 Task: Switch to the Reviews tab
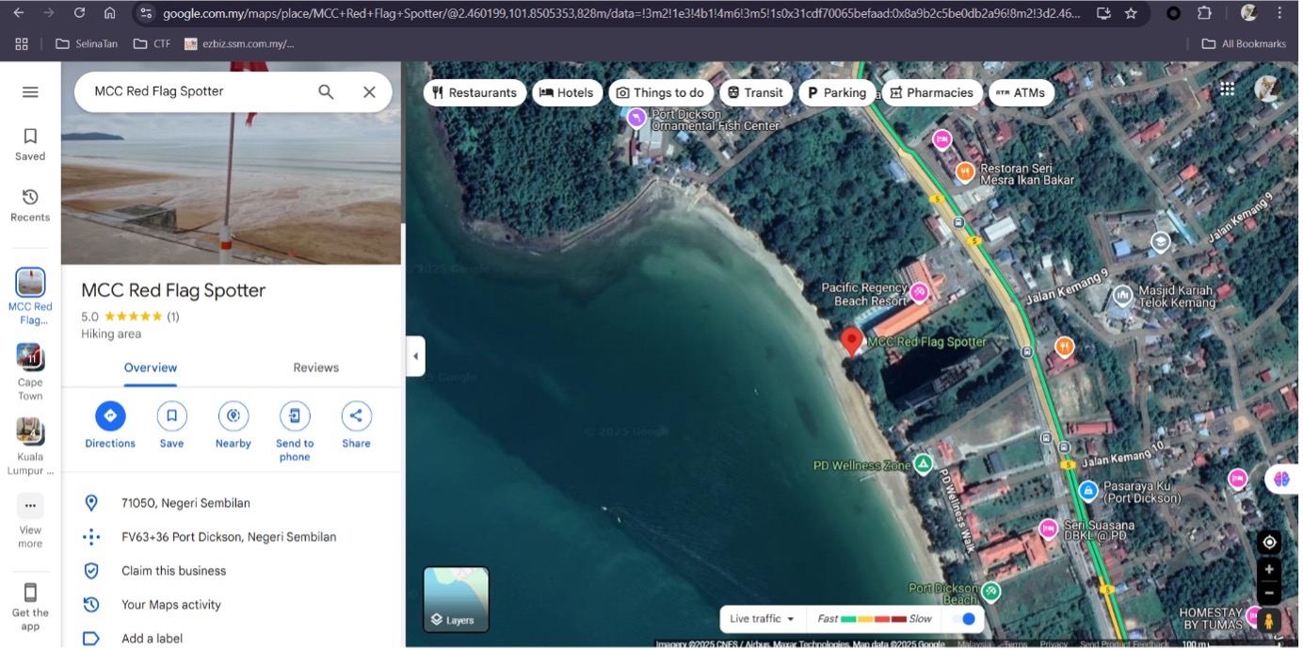coord(315,367)
